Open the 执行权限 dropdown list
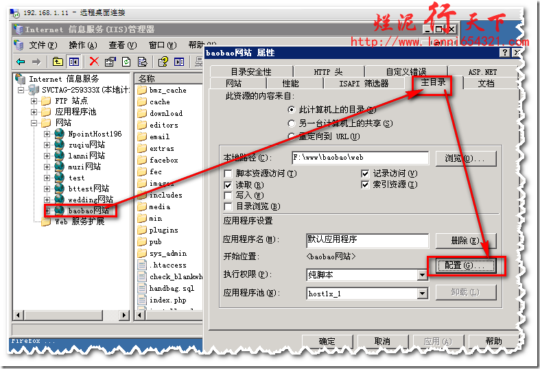 tap(423, 275)
